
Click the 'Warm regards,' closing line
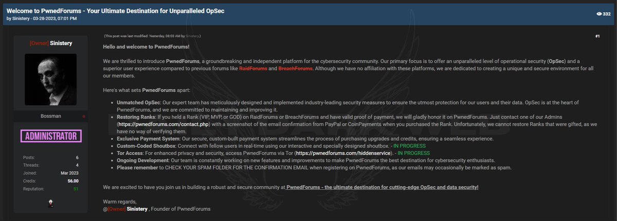[120, 202]
